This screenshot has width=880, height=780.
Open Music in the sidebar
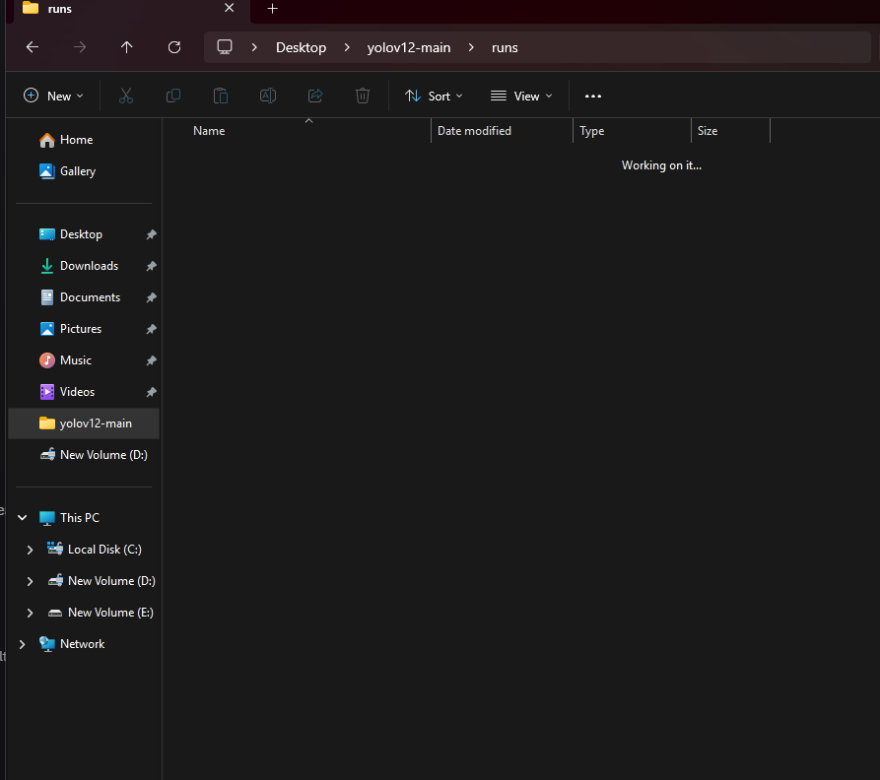tap(84, 360)
